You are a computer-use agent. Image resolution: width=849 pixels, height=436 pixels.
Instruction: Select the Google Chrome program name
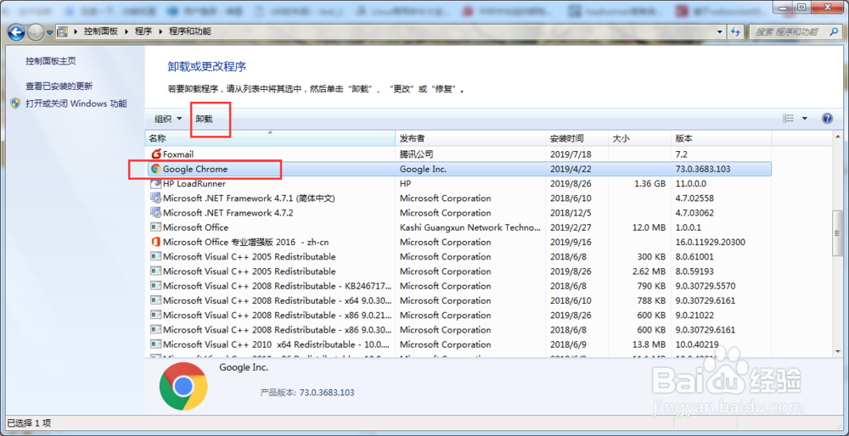tap(195, 169)
